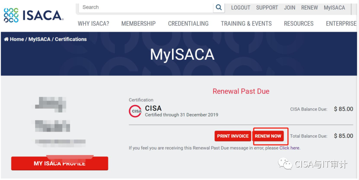Type in the Search field
This screenshot has width=359, height=180.
coord(146,7)
